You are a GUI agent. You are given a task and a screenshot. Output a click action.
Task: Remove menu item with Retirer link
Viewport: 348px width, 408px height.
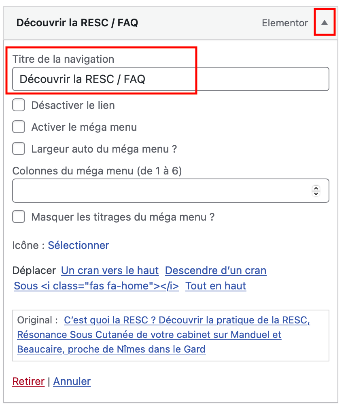pos(28,381)
